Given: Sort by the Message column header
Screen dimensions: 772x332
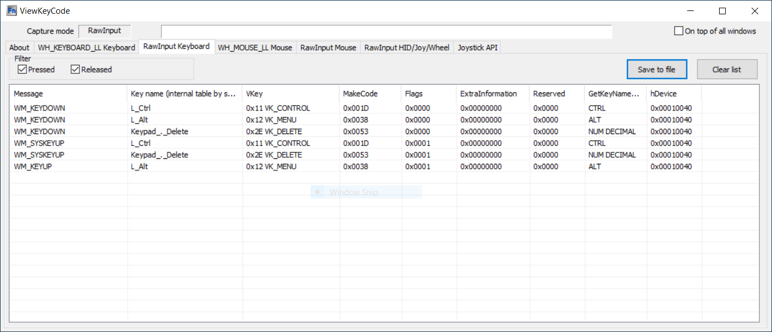Looking at the screenshot, I should tap(68, 94).
